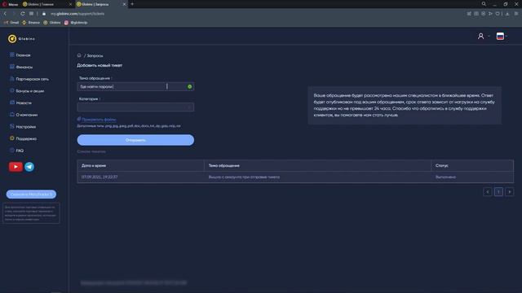Viewport: 522px width, 293px height.
Task: Open the Globinc bookmark
Action: [52, 23]
